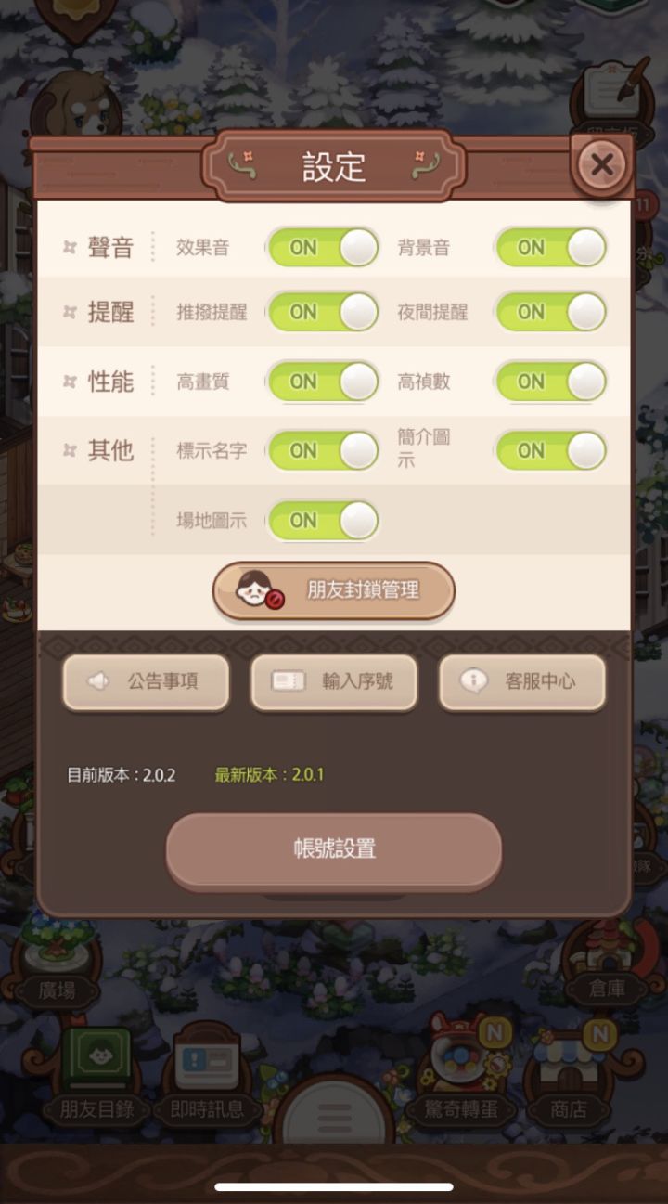Close the 設定 dialog with X button
This screenshot has width=668, height=1204.
601,165
